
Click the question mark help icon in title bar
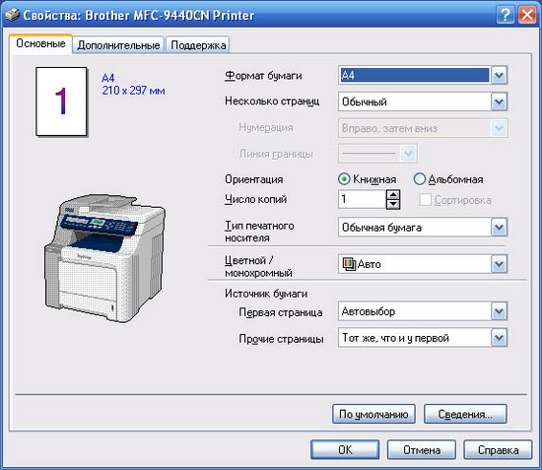pos(505,15)
